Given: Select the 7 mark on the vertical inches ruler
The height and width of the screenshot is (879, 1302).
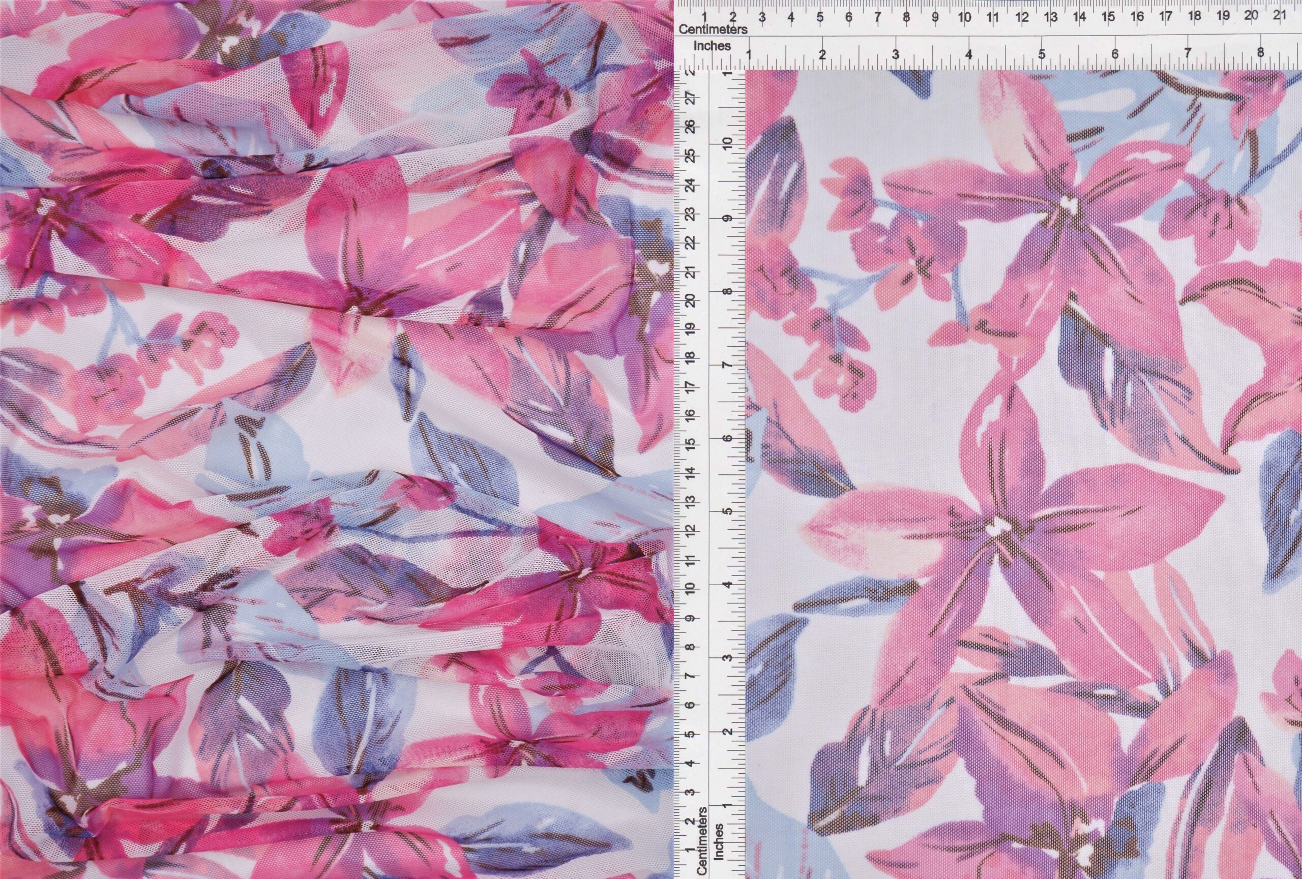Looking at the screenshot, I should (x=727, y=365).
